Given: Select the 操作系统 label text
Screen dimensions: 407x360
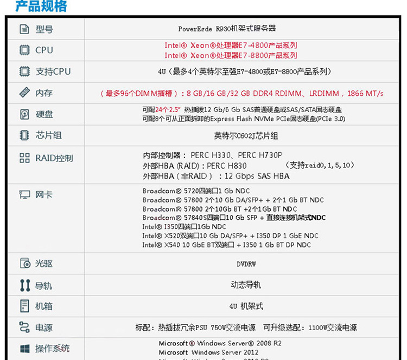Looking at the screenshot, I should click(53, 349).
